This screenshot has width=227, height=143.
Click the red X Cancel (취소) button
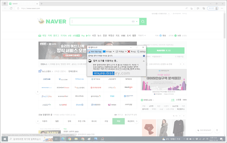click(132, 51)
